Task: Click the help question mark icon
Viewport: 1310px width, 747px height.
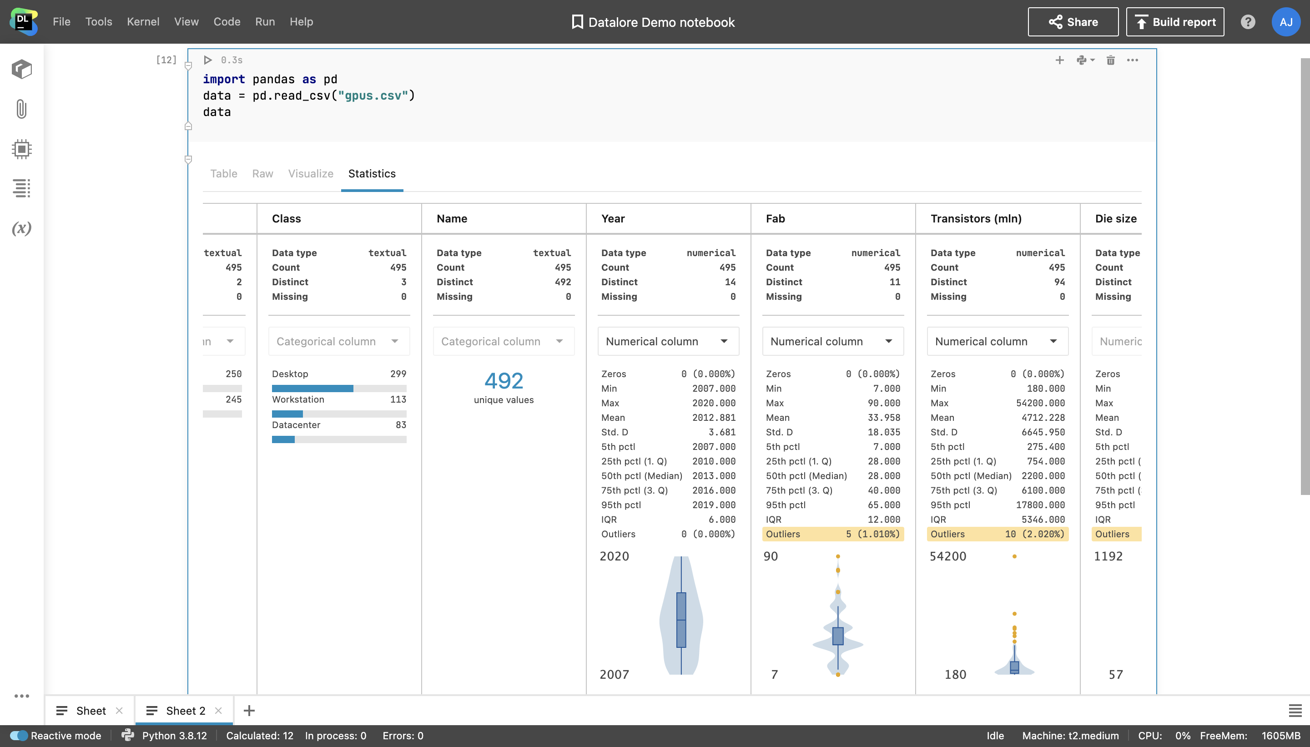Action: [1248, 22]
